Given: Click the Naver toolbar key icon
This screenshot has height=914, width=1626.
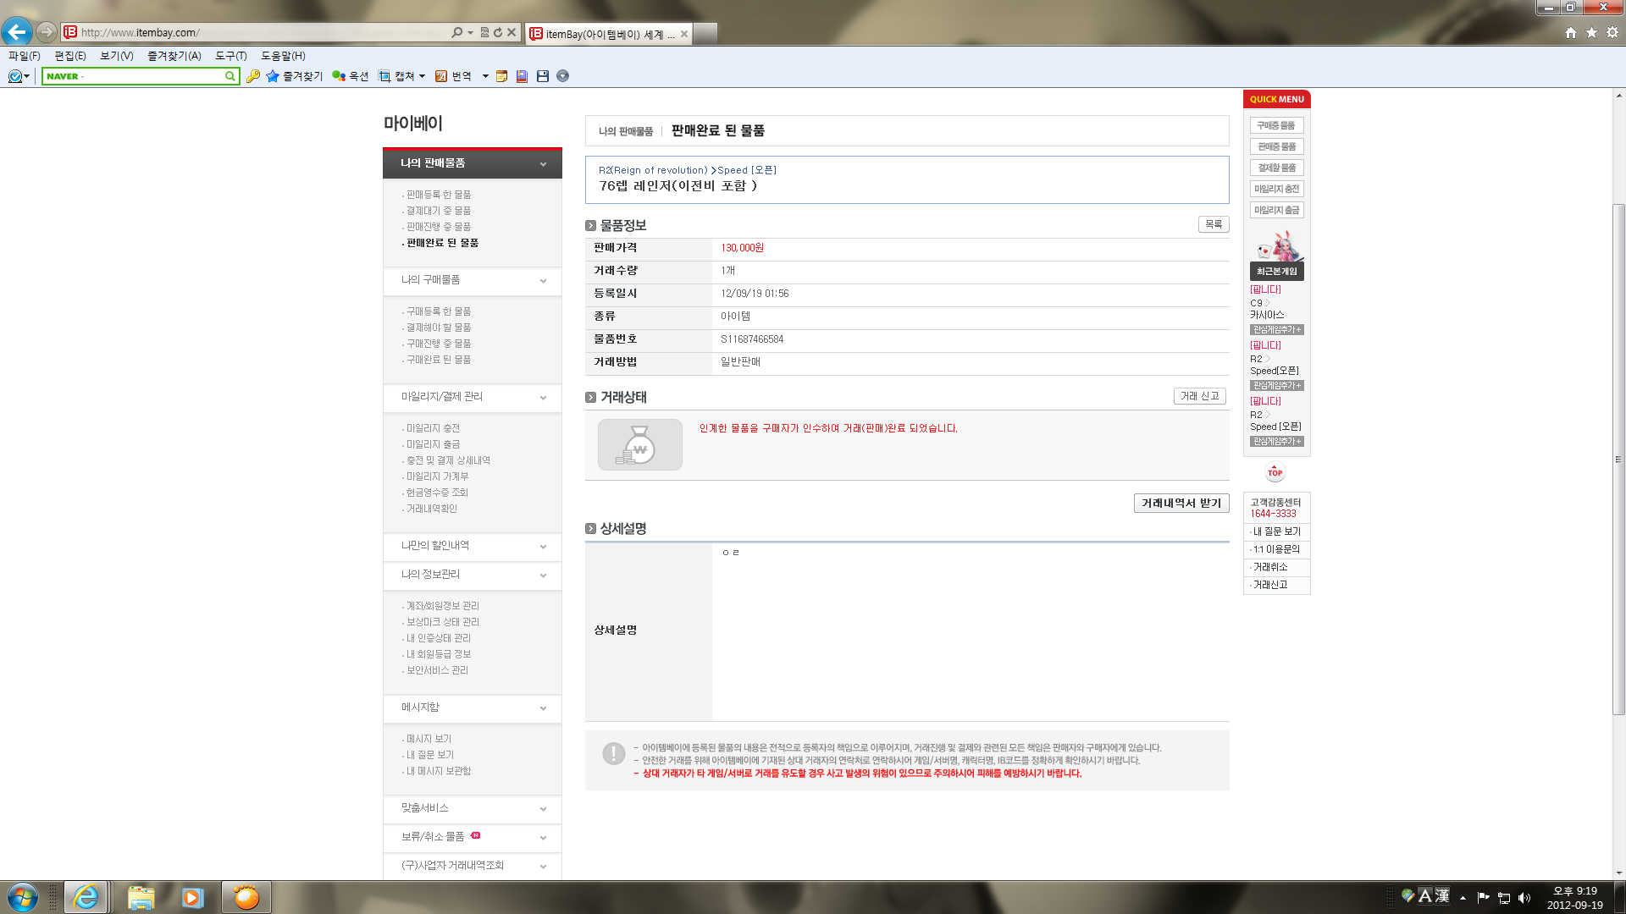Looking at the screenshot, I should (x=252, y=76).
